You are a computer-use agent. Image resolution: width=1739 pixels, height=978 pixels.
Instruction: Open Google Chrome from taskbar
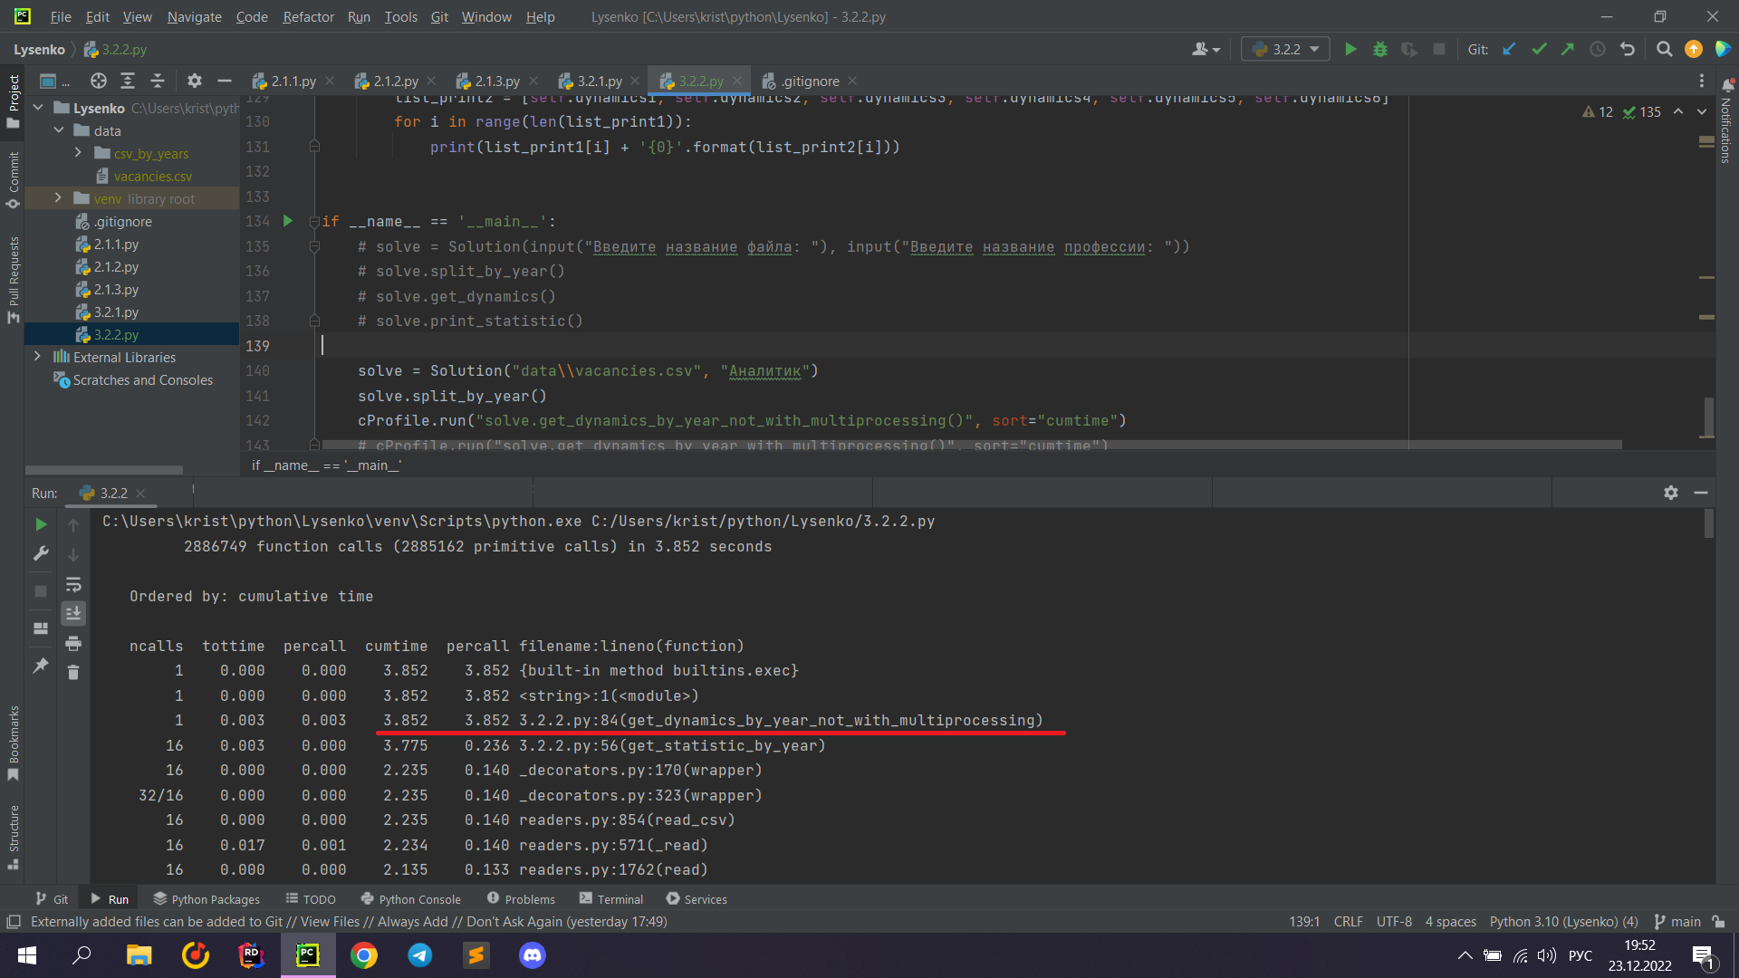tap(364, 955)
